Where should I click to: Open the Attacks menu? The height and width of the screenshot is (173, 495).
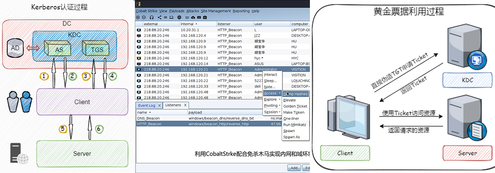pos(192,11)
